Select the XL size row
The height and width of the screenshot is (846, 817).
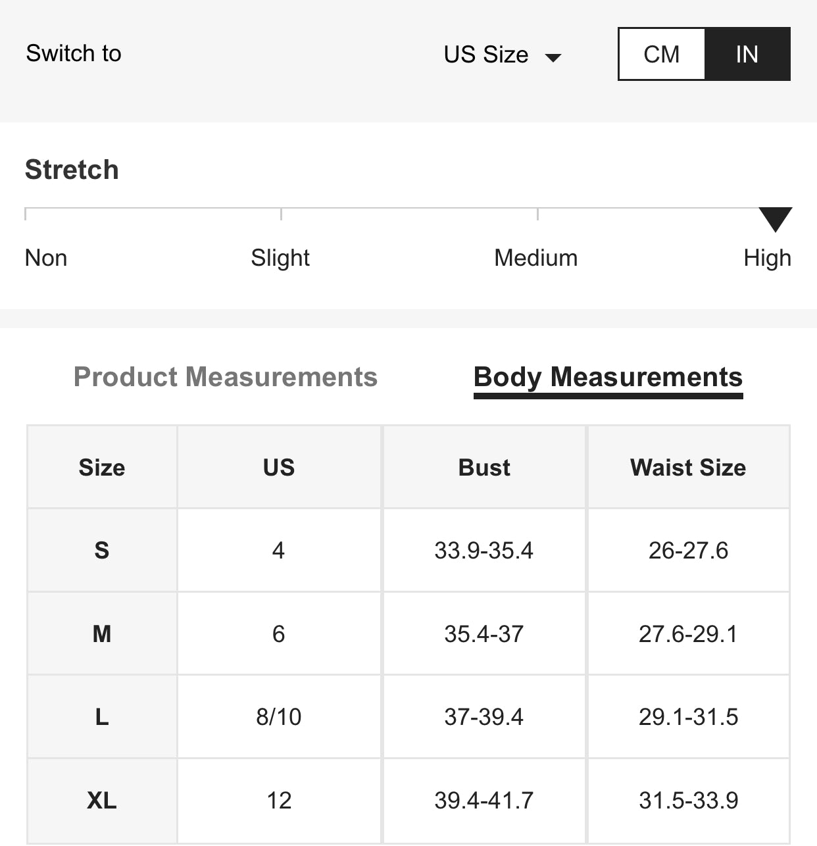pyautogui.click(x=102, y=800)
